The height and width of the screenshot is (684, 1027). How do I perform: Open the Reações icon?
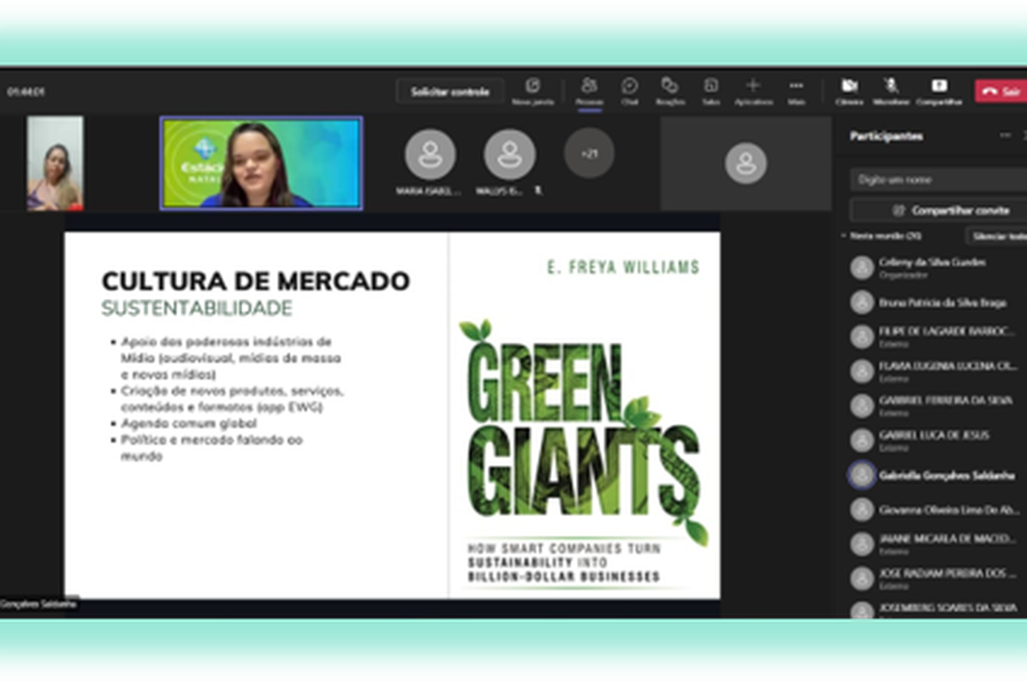[x=670, y=90]
